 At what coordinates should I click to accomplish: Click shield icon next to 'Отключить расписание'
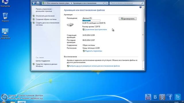34,16
